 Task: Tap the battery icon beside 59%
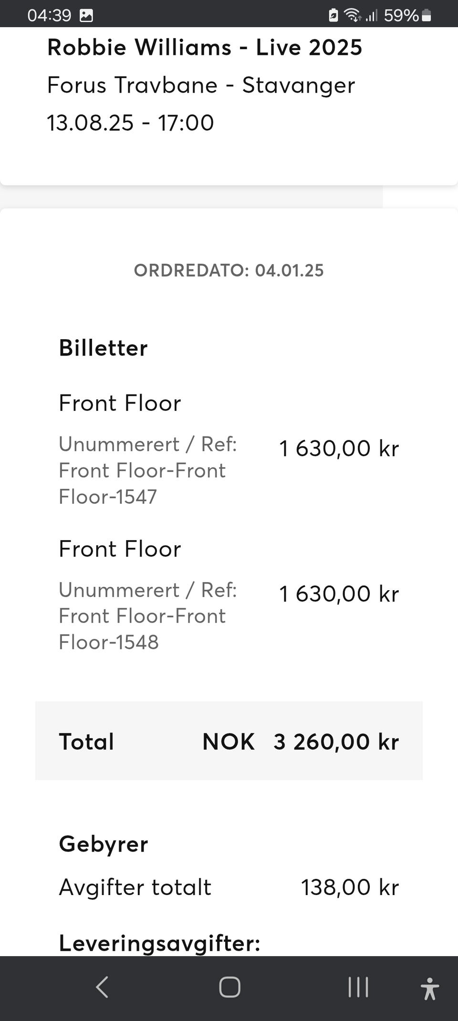(427, 15)
